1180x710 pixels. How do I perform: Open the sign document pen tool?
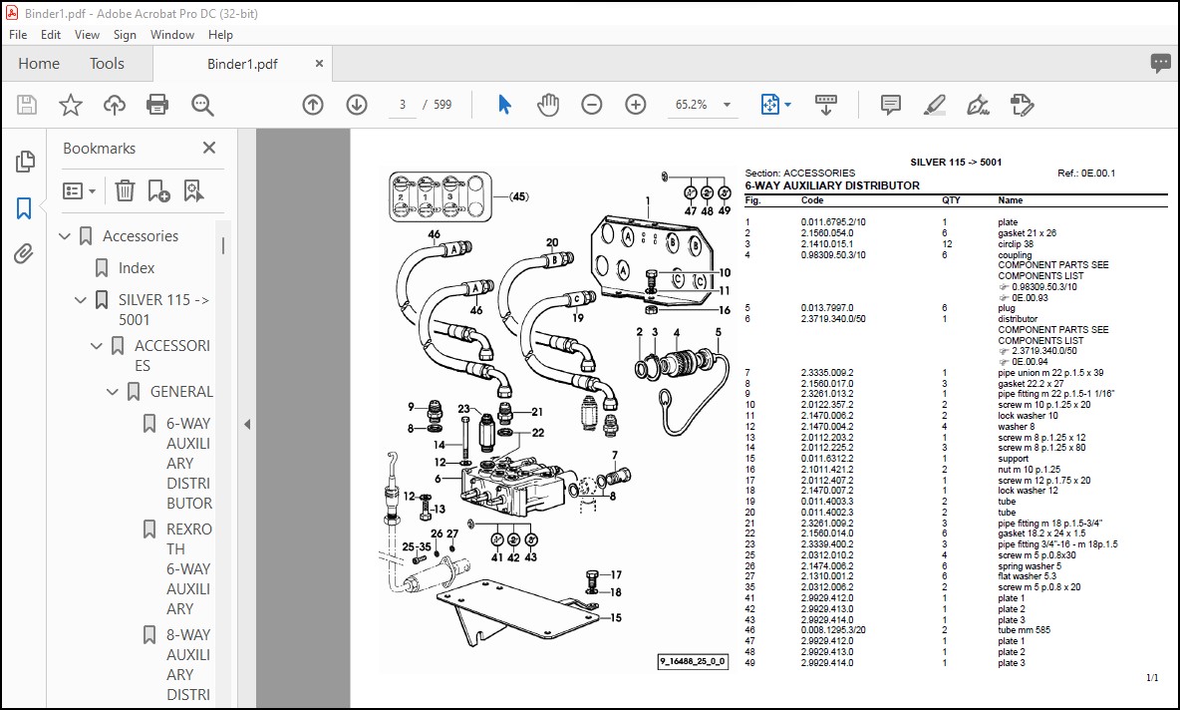pos(978,105)
